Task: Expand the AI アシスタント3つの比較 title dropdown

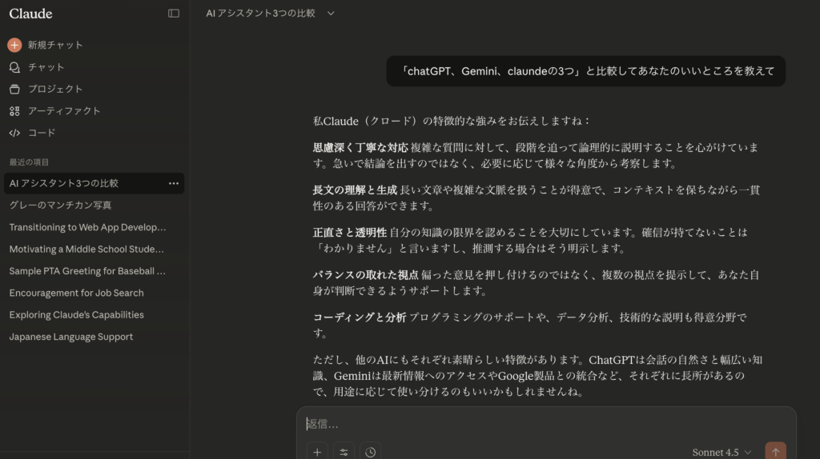Action: 331,13
